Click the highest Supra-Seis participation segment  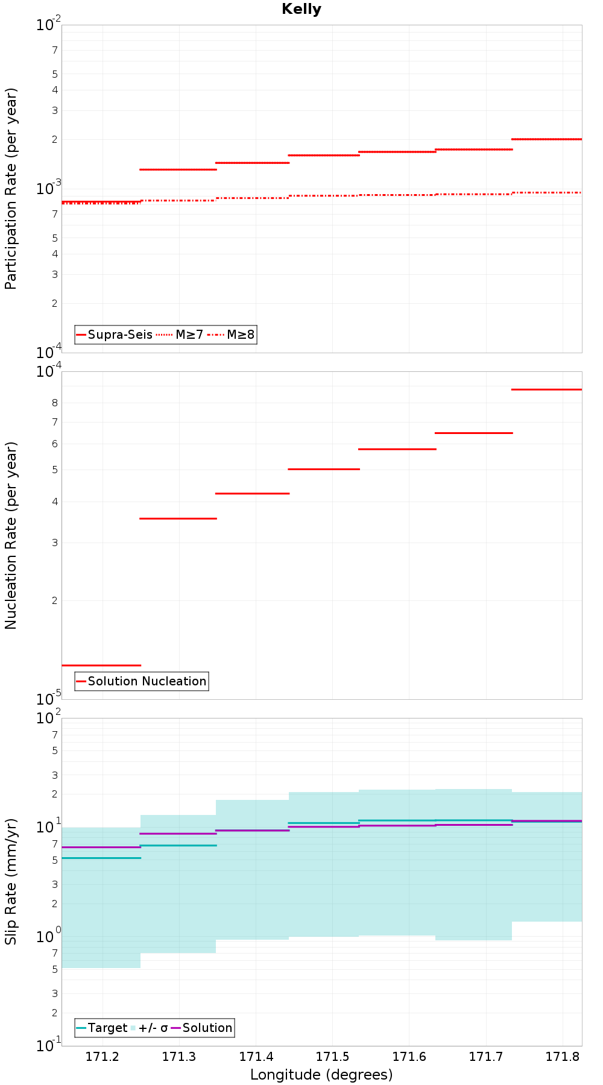(x=547, y=139)
